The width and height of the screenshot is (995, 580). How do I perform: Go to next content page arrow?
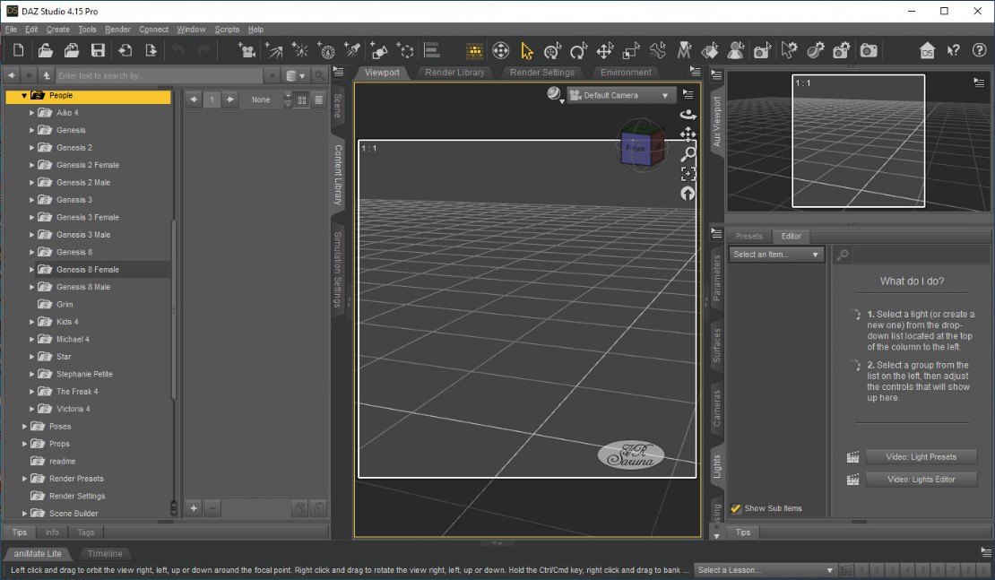[x=230, y=100]
